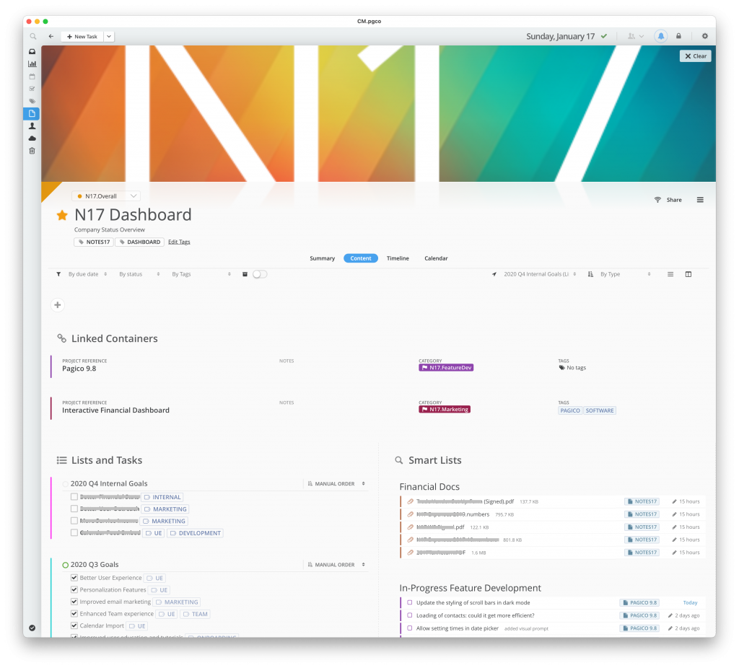Click the filter funnel icon
The width and height of the screenshot is (739, 668).
tap(58, 274)
